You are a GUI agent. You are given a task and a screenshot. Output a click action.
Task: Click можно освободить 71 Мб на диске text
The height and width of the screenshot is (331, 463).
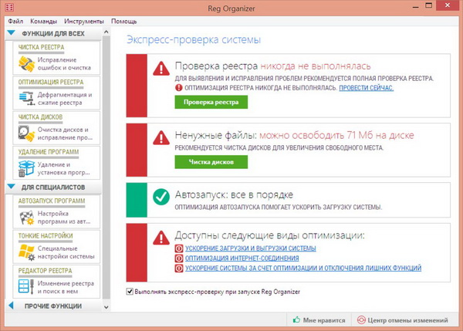point(336,135)
